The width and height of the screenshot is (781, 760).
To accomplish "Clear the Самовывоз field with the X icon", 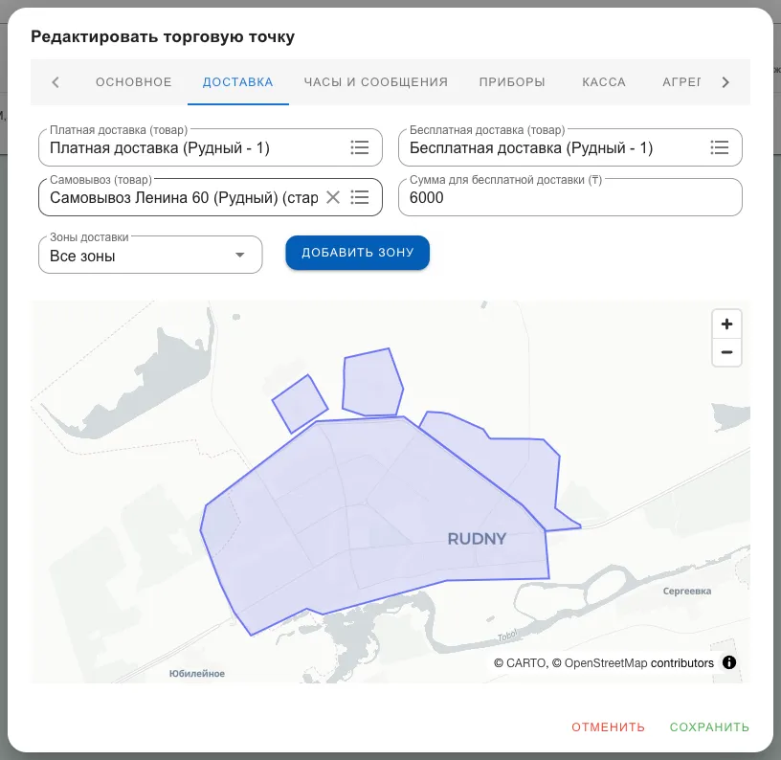I will click(333, 197).
